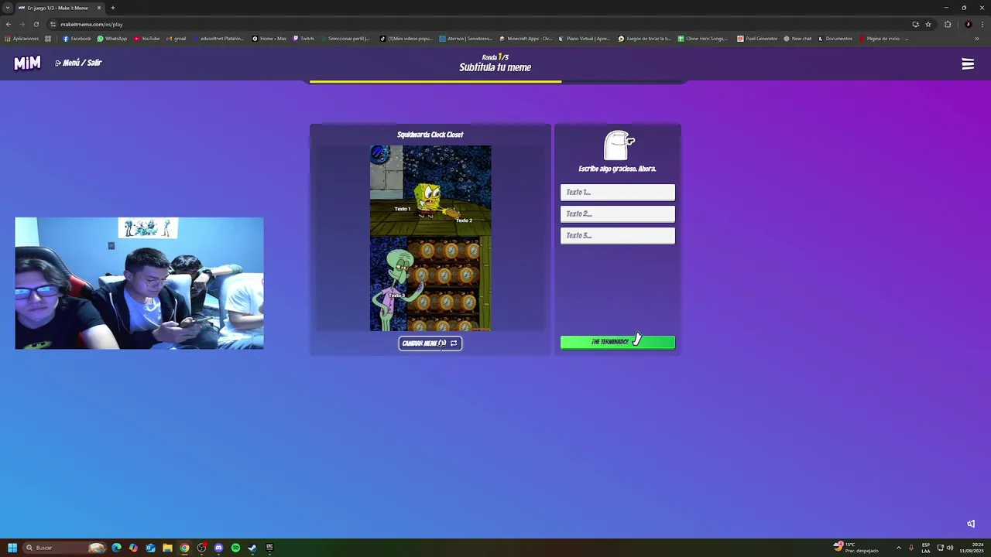Click the taskbar Buscar search box
This screenshot has width=991, height=557.
click(x=63, y=548)
